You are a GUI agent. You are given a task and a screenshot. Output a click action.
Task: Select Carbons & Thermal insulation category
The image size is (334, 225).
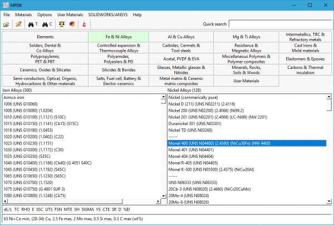click(305, 70)
